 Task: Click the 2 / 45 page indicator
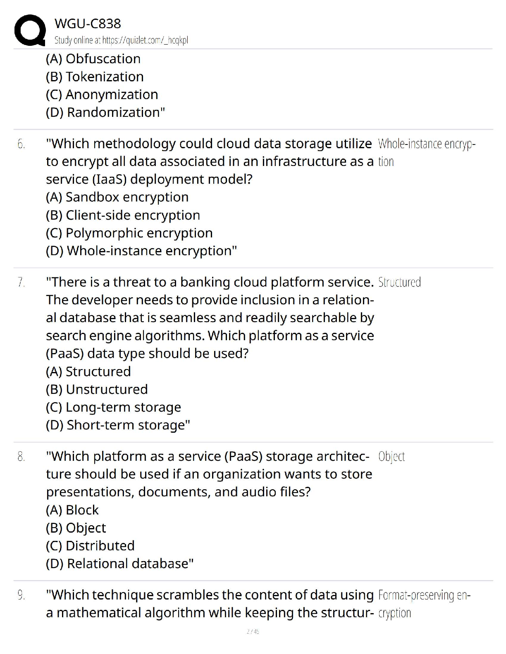253,631
